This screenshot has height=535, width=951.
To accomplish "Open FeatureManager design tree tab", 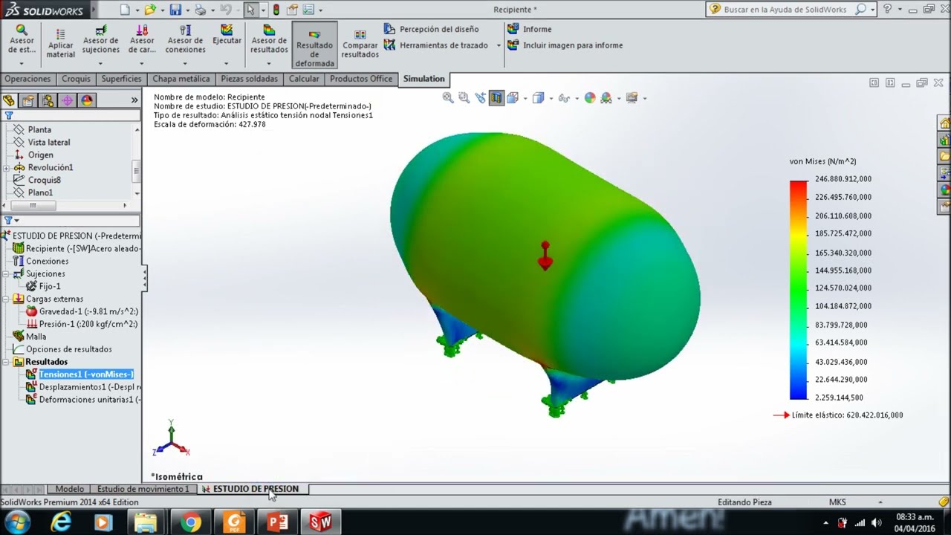I will (x=9, y=100).
